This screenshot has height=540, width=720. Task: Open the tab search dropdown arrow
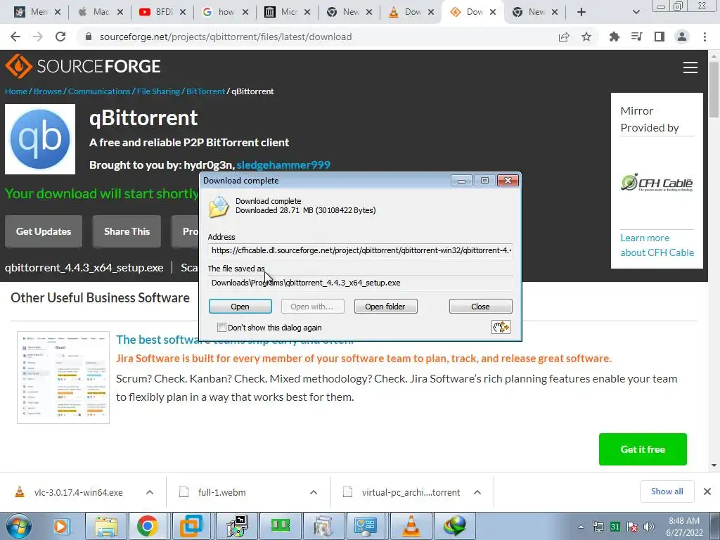coord(636,12)
